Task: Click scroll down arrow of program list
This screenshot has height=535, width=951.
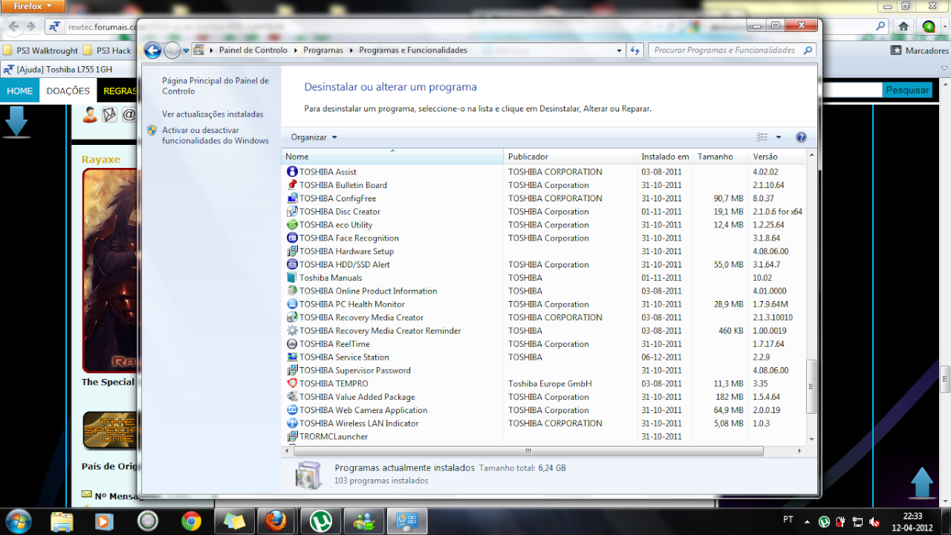Action: [811, 438]
